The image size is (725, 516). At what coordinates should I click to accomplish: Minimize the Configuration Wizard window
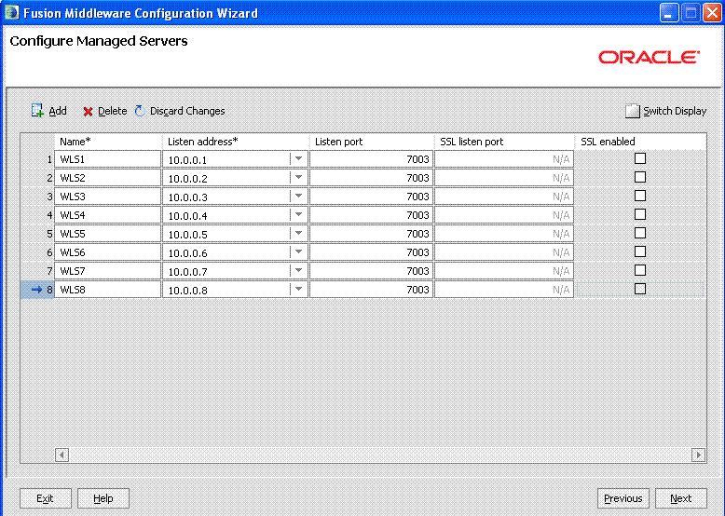(x=668, y=12)
